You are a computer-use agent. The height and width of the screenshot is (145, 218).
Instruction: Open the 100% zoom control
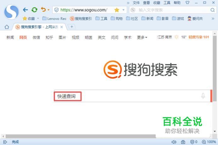click(x=209, y=142)
